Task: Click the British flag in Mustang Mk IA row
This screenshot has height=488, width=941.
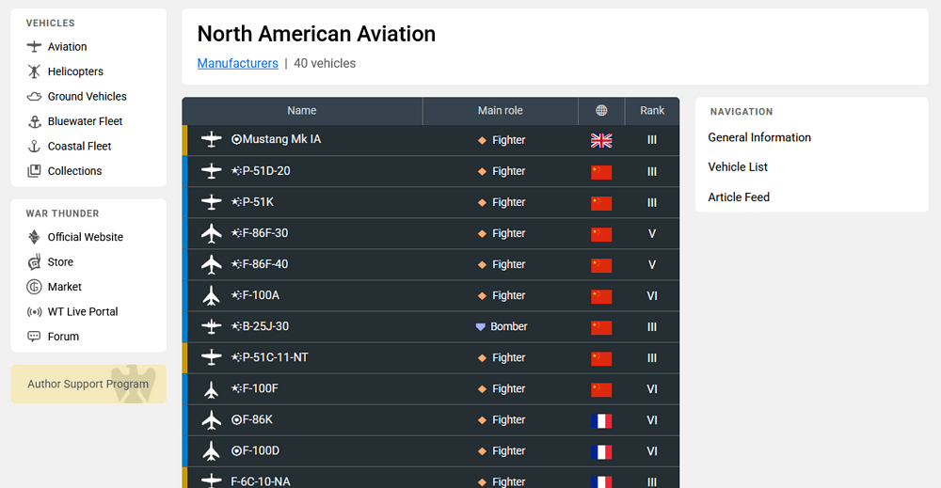Action: point(601,140)
